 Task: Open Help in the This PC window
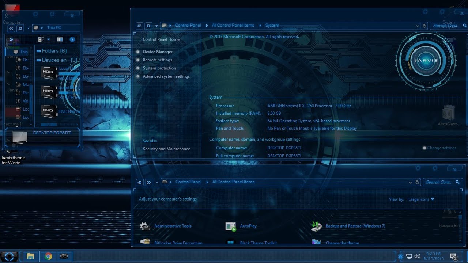click(x=72, y=39)
